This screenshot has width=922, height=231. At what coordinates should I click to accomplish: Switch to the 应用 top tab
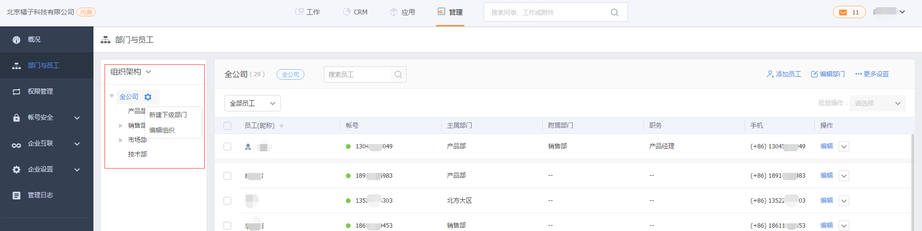(403, 12)
